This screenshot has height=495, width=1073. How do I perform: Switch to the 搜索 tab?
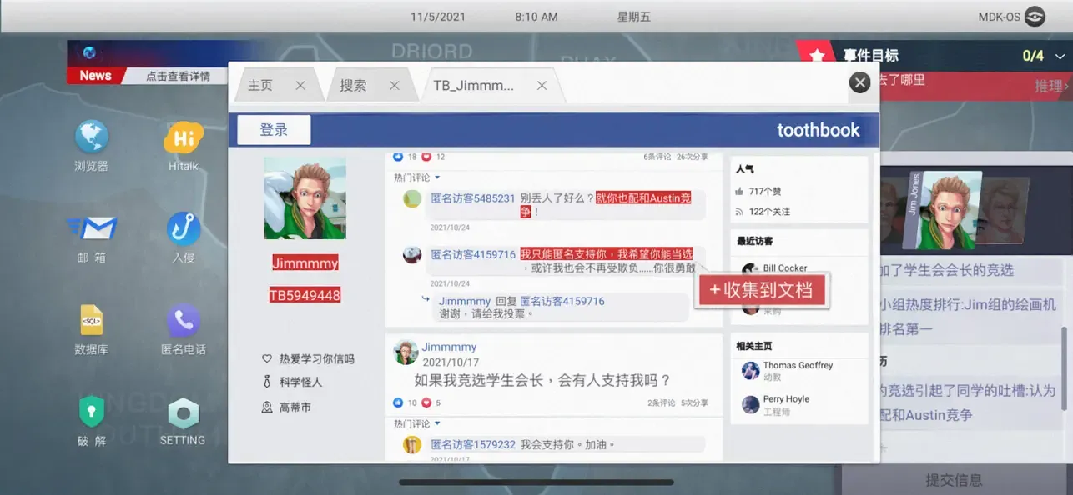click(353, 86)
